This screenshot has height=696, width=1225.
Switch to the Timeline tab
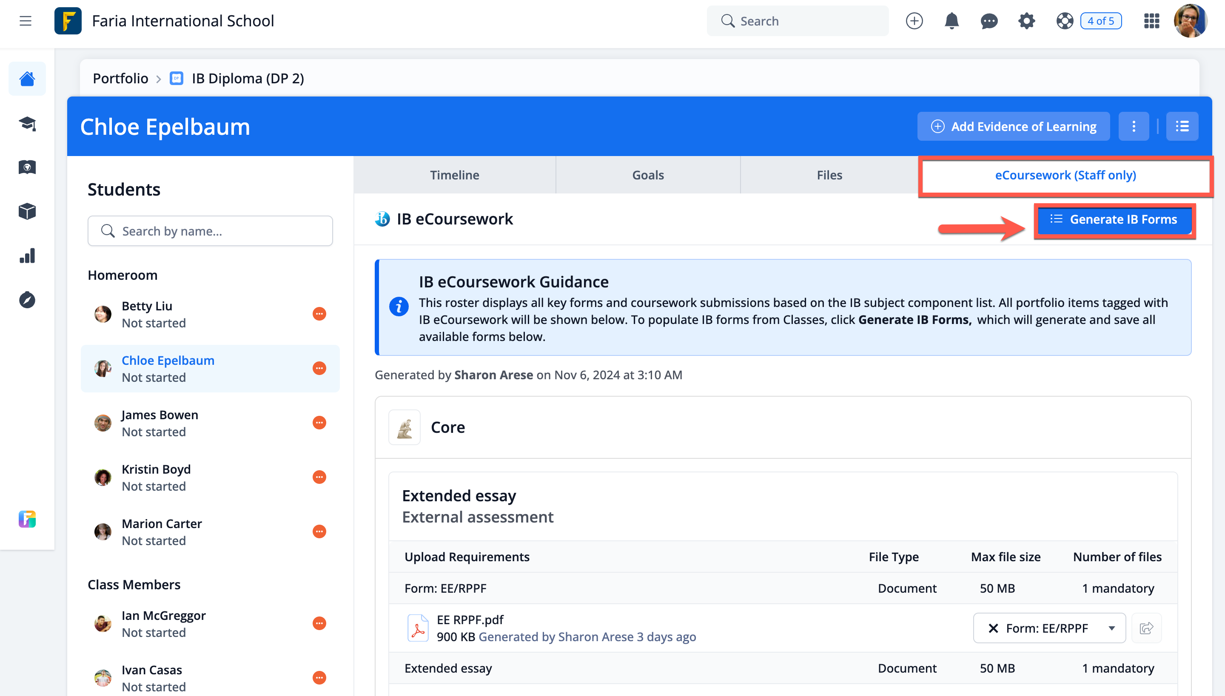pyautogui.click(x=454, y=175)
